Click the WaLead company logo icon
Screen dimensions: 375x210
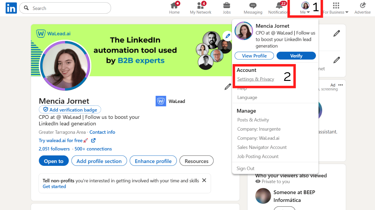pos(161,101)
